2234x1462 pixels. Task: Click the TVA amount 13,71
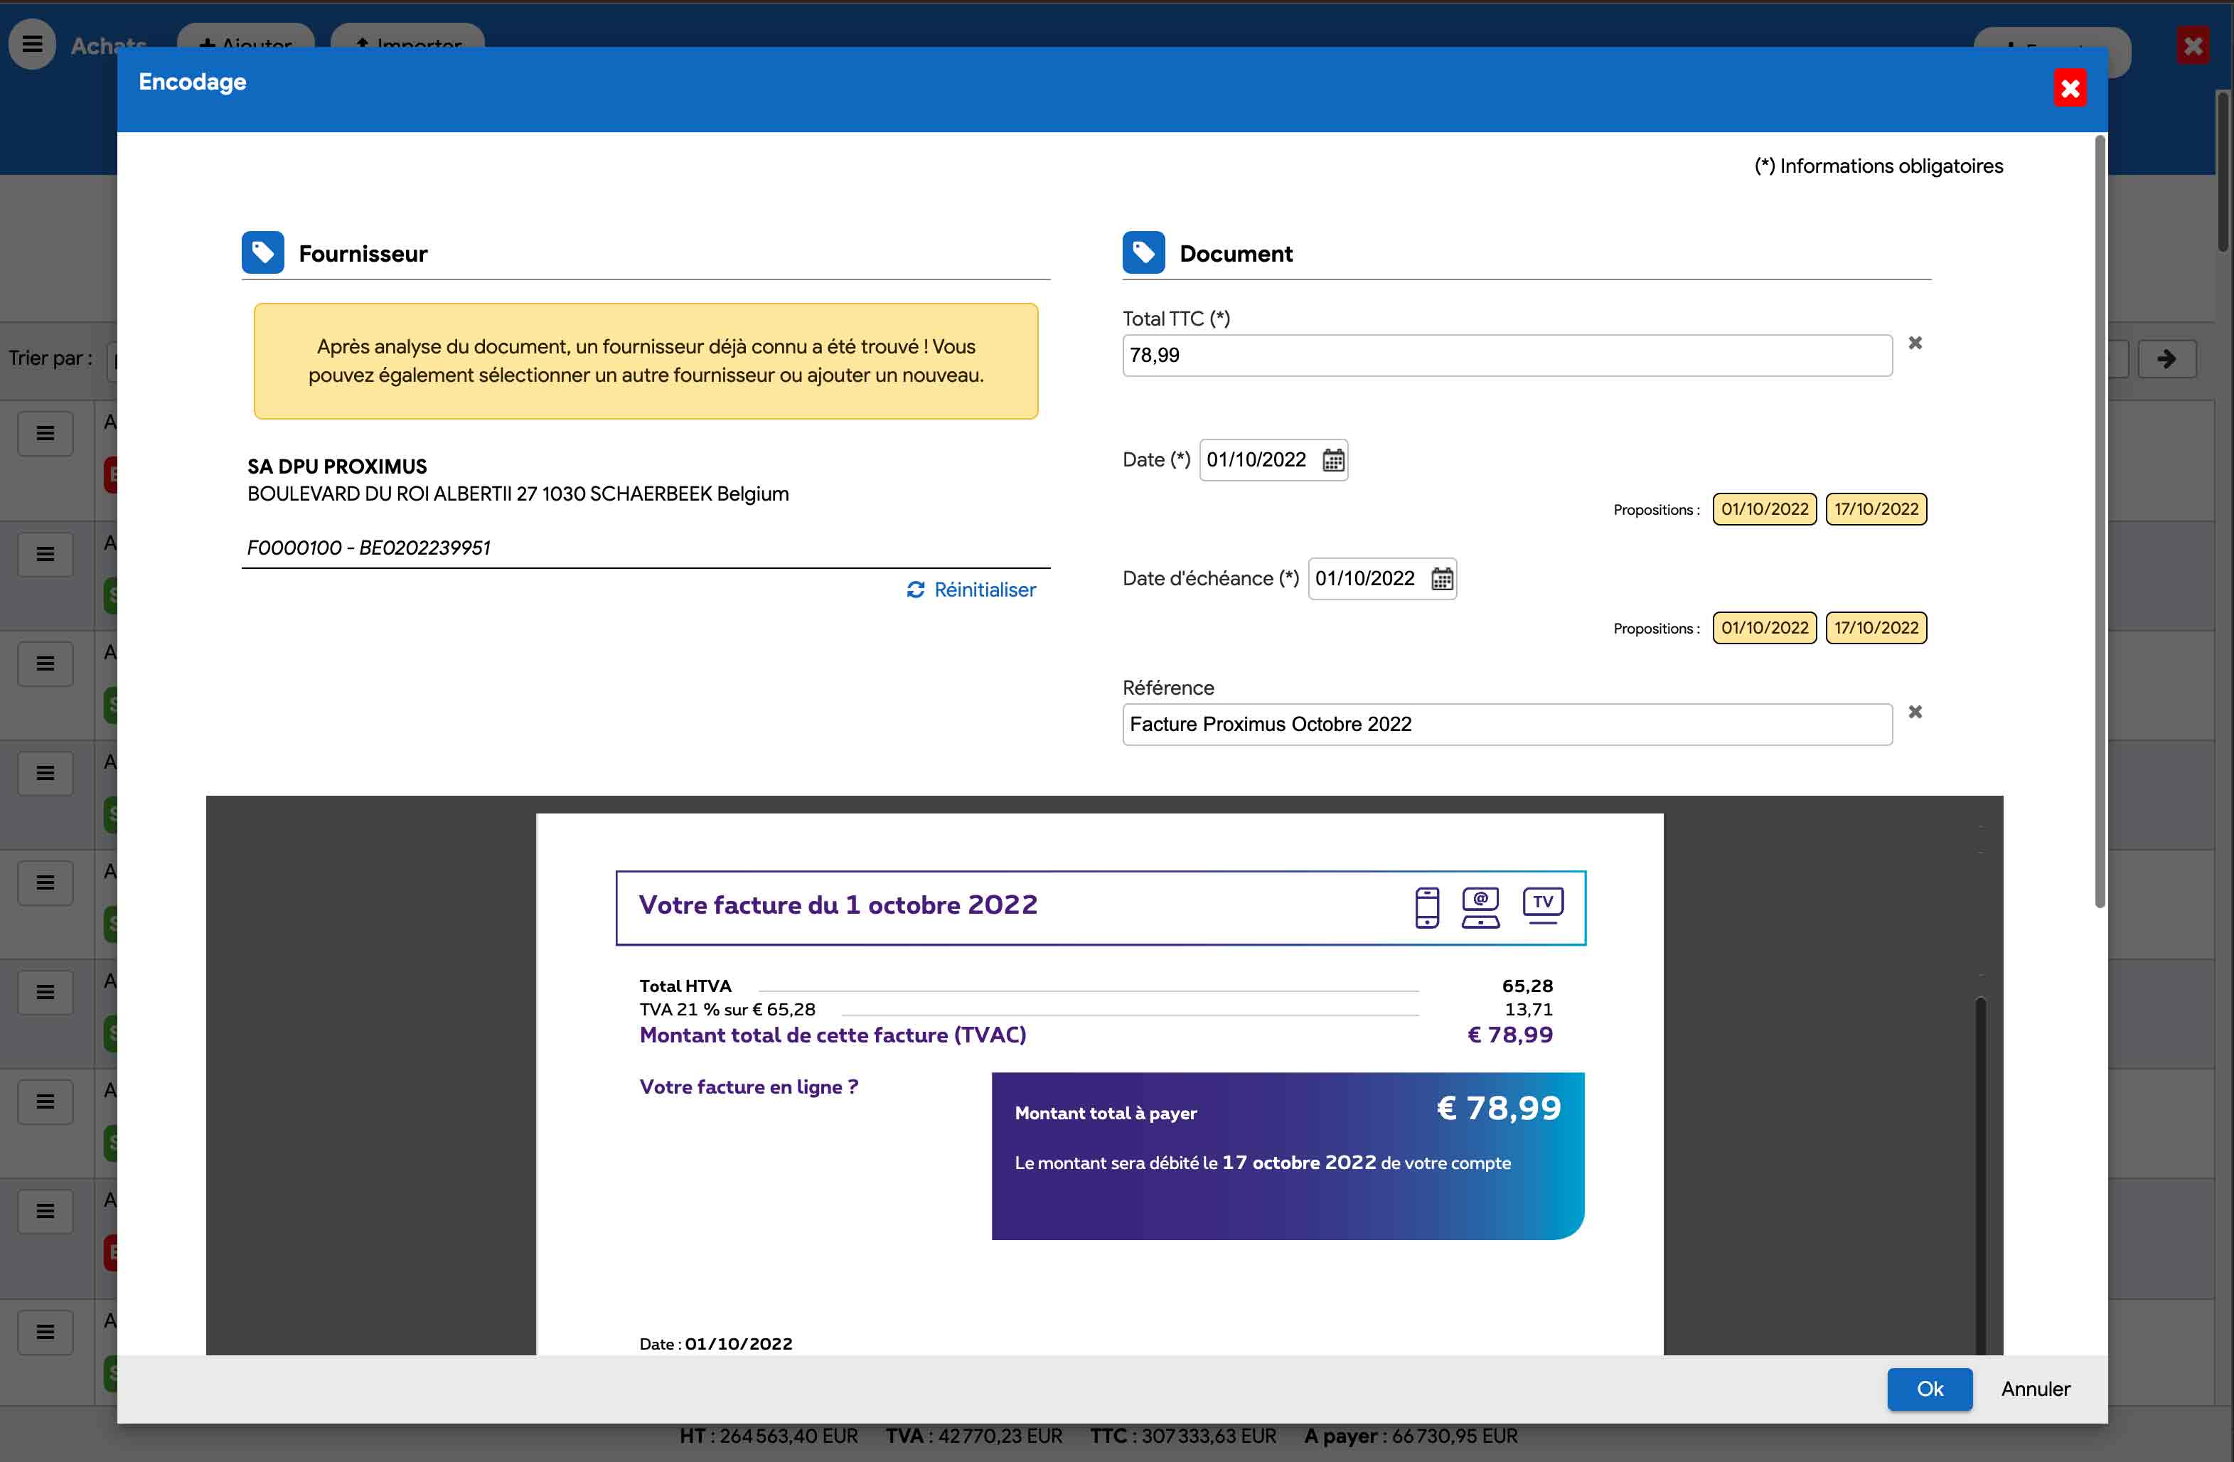[x=1528, y=1010]
